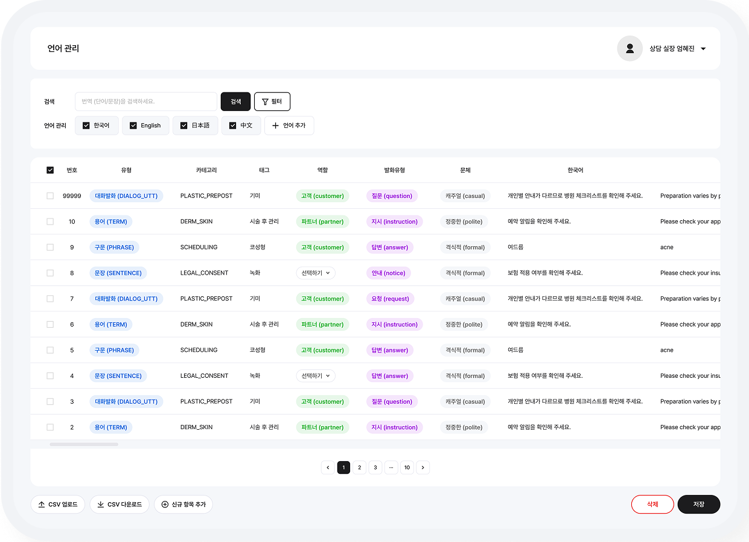749x542 pixels.
Task: Click the filter funnel button
Action: point(272,101)
